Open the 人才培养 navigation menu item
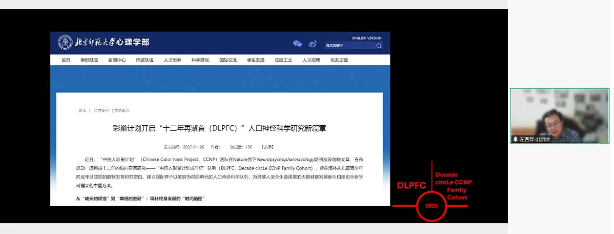614x234 pixels. pyautogui.click(x=172, y=60)
